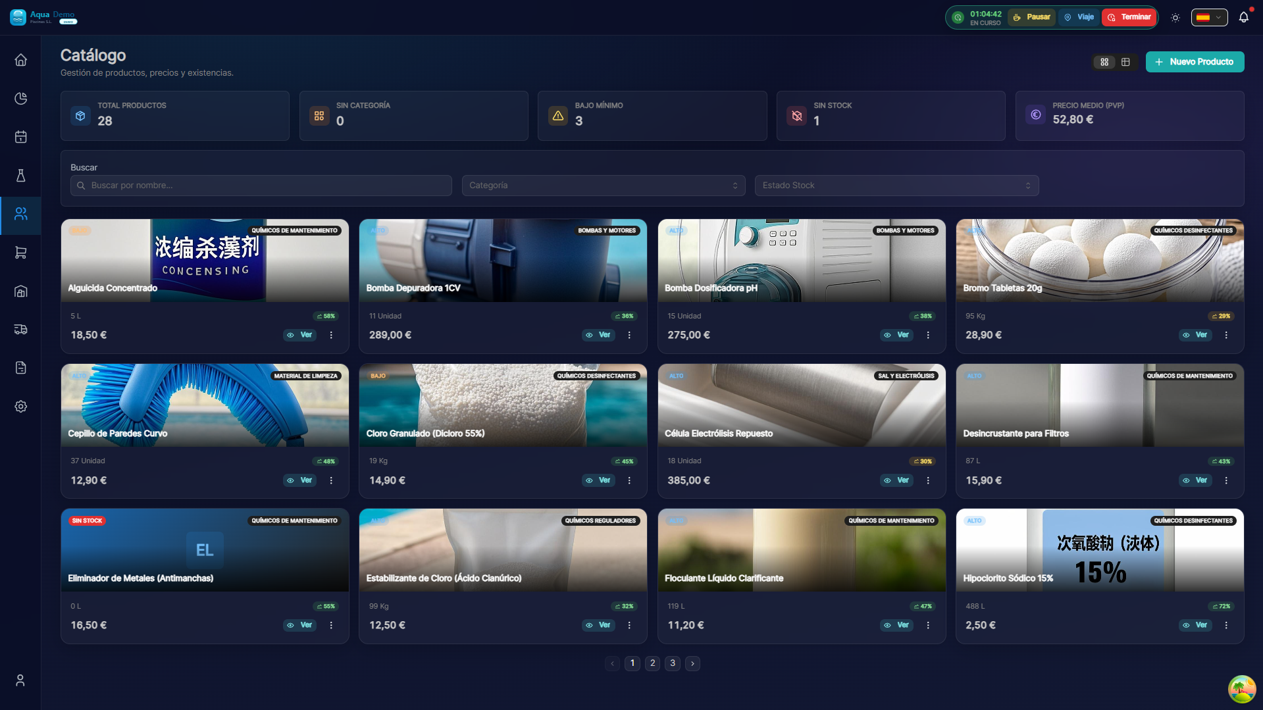Click the Sin Categoría card icon
Image resolution: width=1263 pixels, height=710 pixels.
click(x=319, y=116)
